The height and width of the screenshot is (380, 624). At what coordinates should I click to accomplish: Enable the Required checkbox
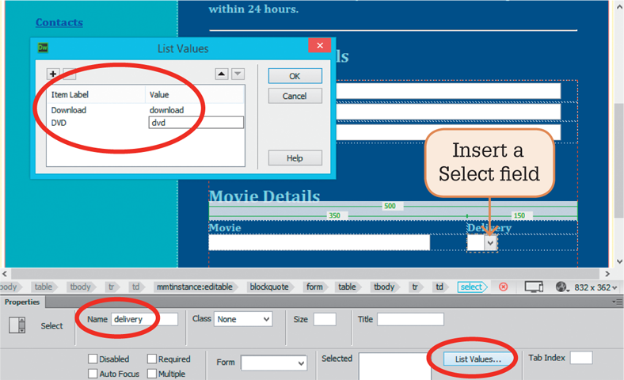click(x=151, y=359)
